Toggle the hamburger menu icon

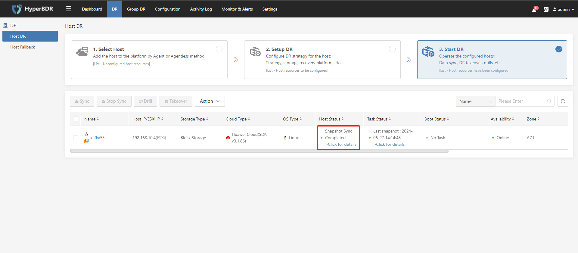click(69, 9)
